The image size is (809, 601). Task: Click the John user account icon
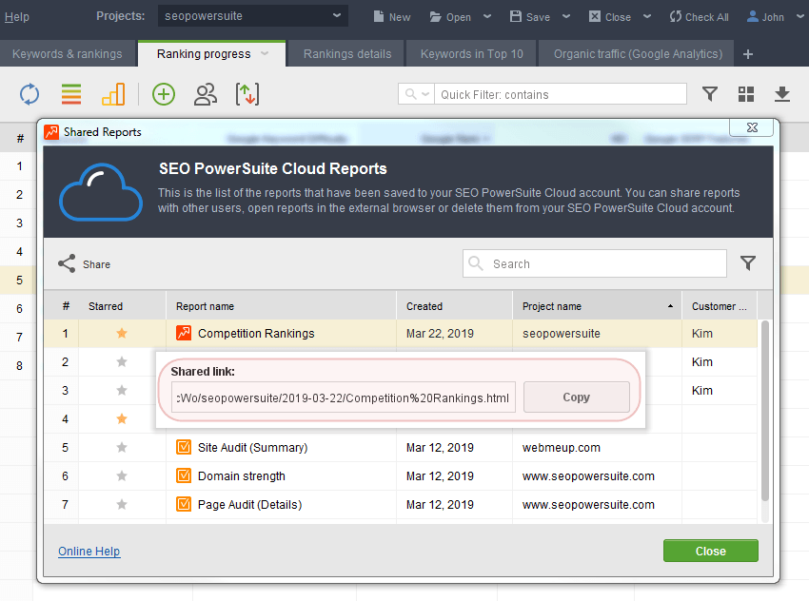coord(753,16)
